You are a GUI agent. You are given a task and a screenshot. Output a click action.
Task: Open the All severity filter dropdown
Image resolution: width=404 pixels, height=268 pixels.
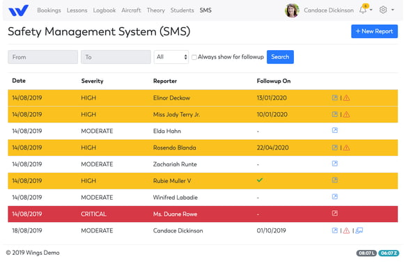tap(171, 57)
